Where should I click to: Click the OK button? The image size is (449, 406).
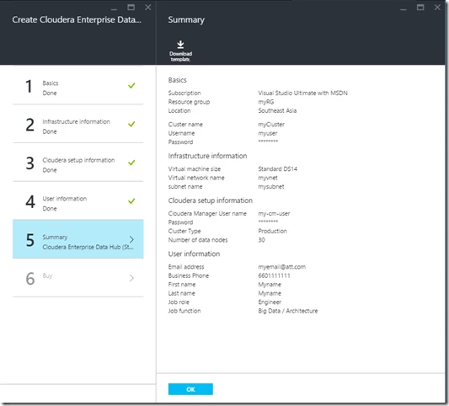[x=190, y=389]
